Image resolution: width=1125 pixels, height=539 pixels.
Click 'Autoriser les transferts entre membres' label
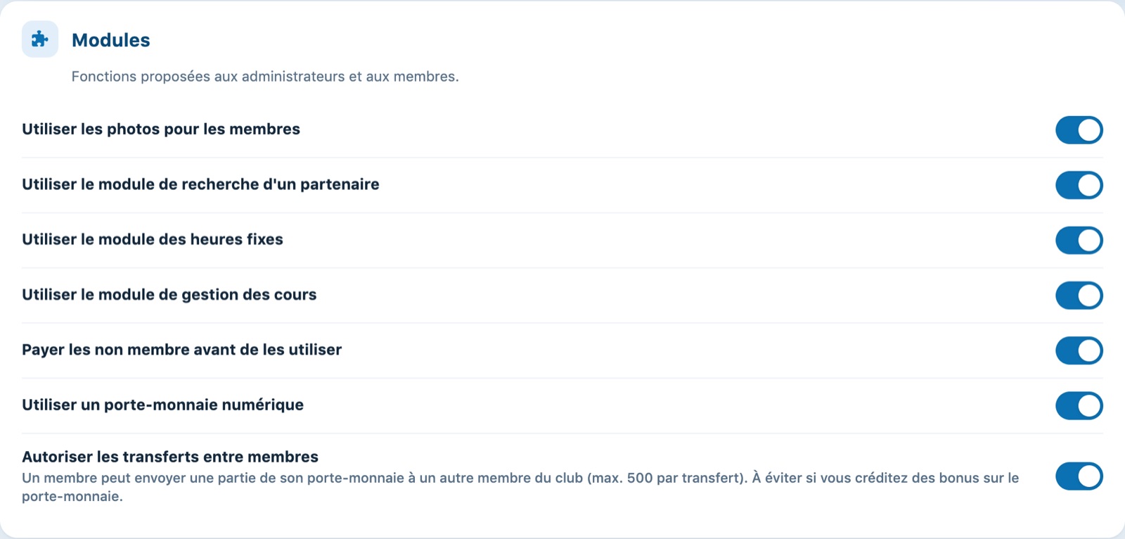(x=170, y=457)
